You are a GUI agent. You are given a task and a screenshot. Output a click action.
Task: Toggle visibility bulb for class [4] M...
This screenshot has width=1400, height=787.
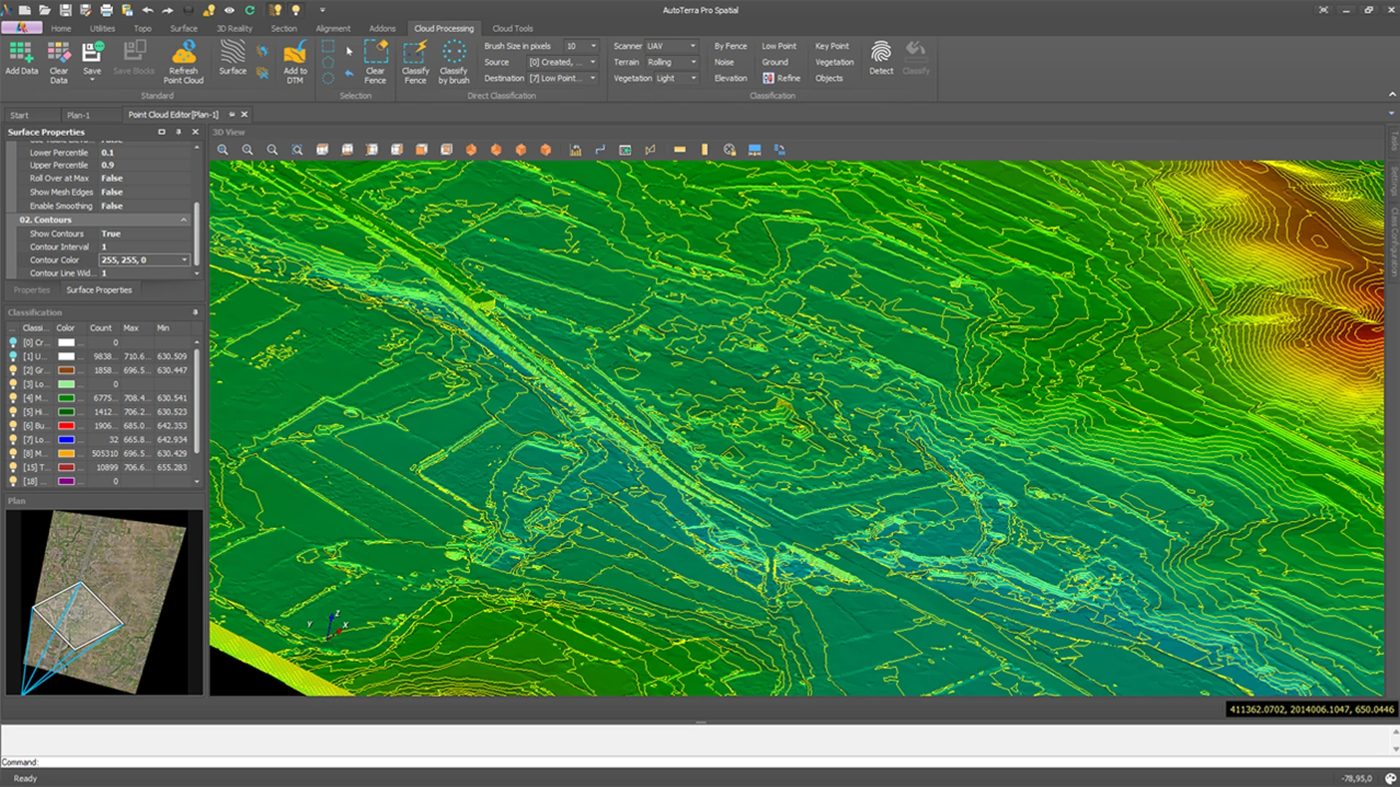point(13,398)
